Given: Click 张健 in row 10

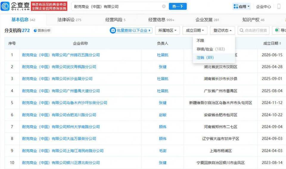Looking at the screenshot, I should tap(163, 162).
